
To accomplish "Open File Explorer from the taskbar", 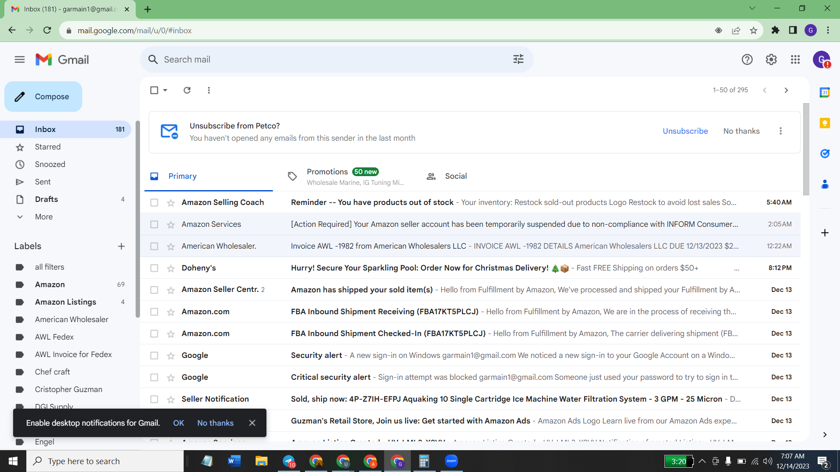I will coord(262,461).
